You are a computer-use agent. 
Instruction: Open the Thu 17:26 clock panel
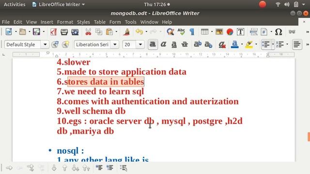tap(157, 4)
